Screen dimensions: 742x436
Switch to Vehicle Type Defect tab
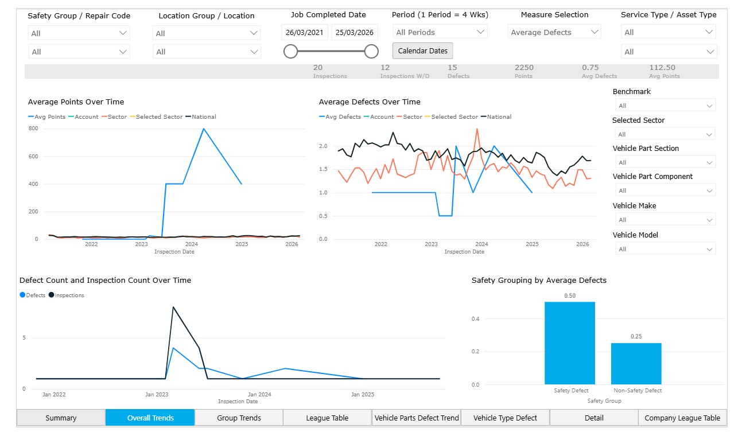[505, 418]
